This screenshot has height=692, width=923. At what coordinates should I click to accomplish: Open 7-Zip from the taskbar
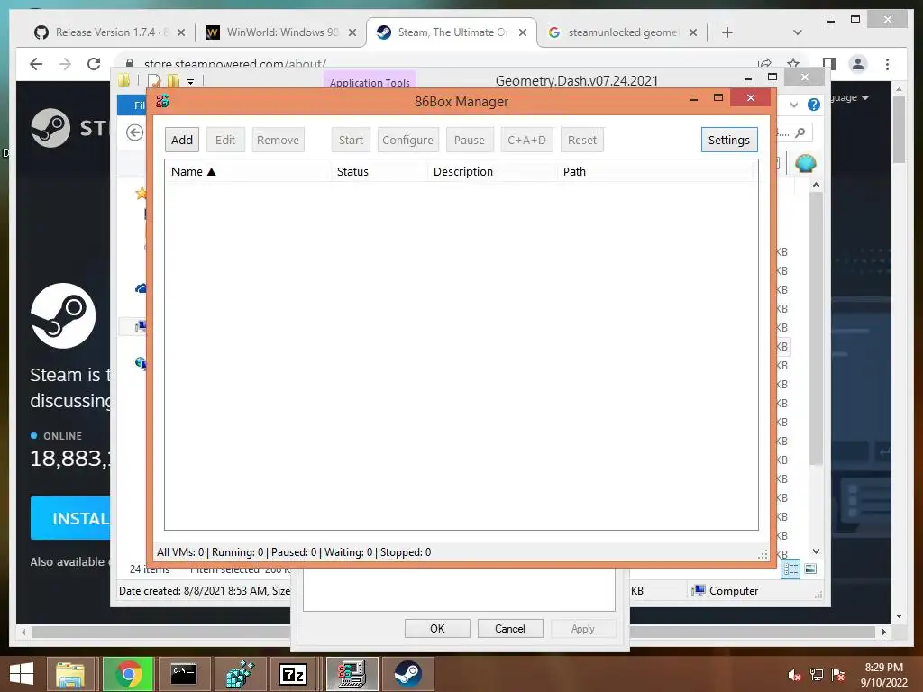293,674
